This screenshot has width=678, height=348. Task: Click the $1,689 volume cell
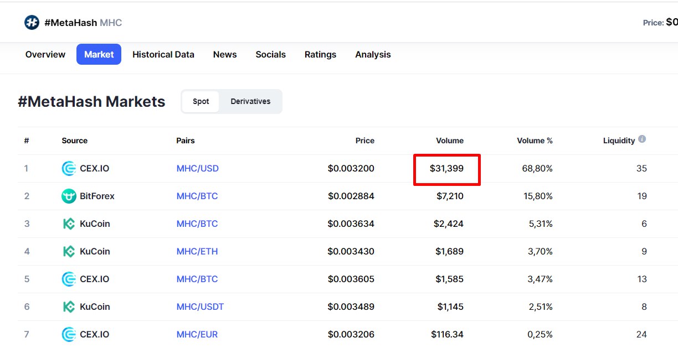pyautogui.click(x=449, y=251)
